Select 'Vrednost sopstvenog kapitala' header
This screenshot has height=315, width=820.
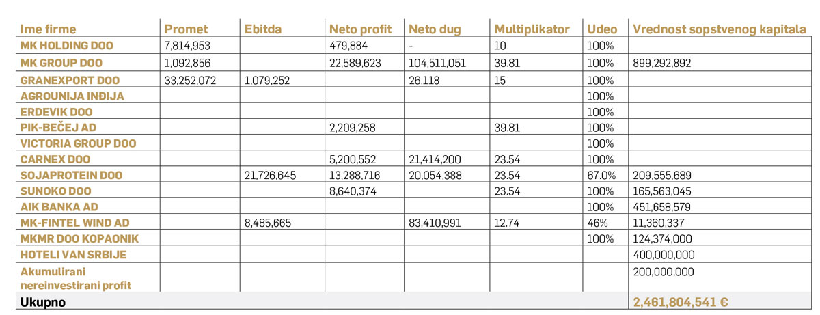(720, 29)
